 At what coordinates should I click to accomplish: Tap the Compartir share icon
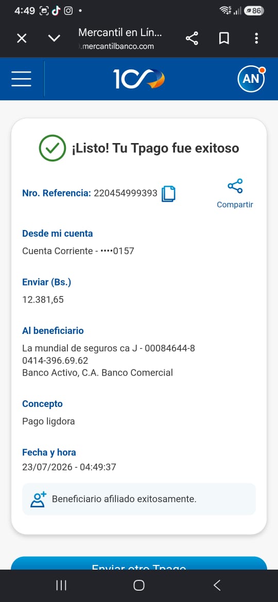235,186
